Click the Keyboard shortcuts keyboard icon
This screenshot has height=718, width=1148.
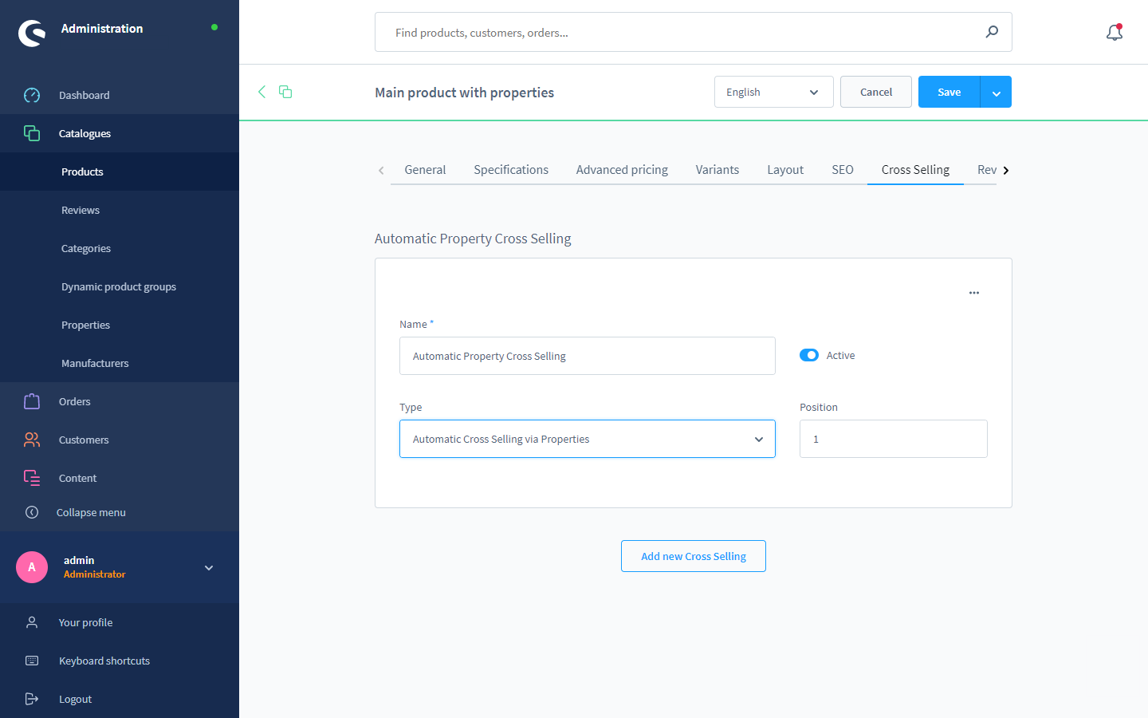click(32, 661)
